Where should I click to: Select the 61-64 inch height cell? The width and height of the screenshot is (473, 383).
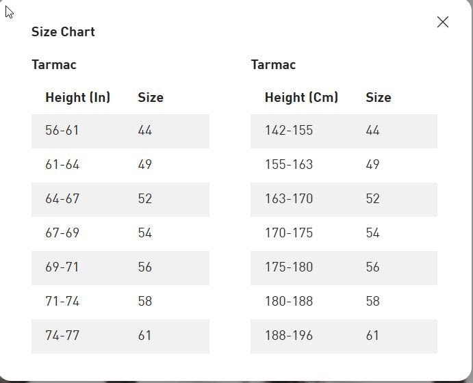pos(62,165)
